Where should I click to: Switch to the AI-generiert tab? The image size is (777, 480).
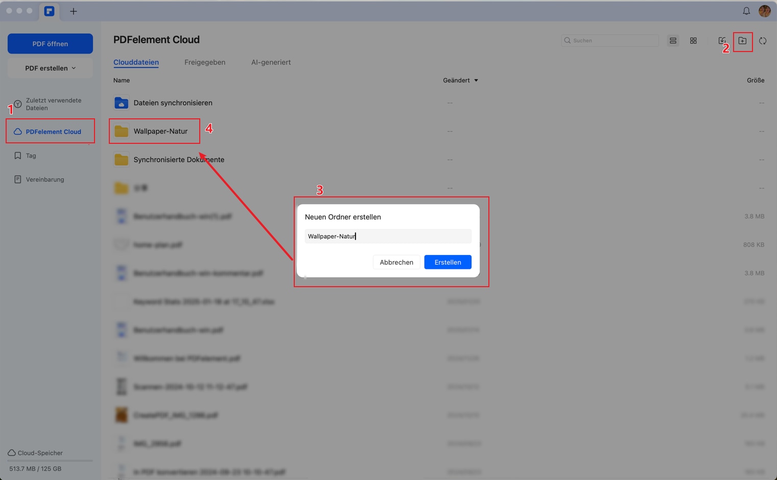tap(271, 62)
